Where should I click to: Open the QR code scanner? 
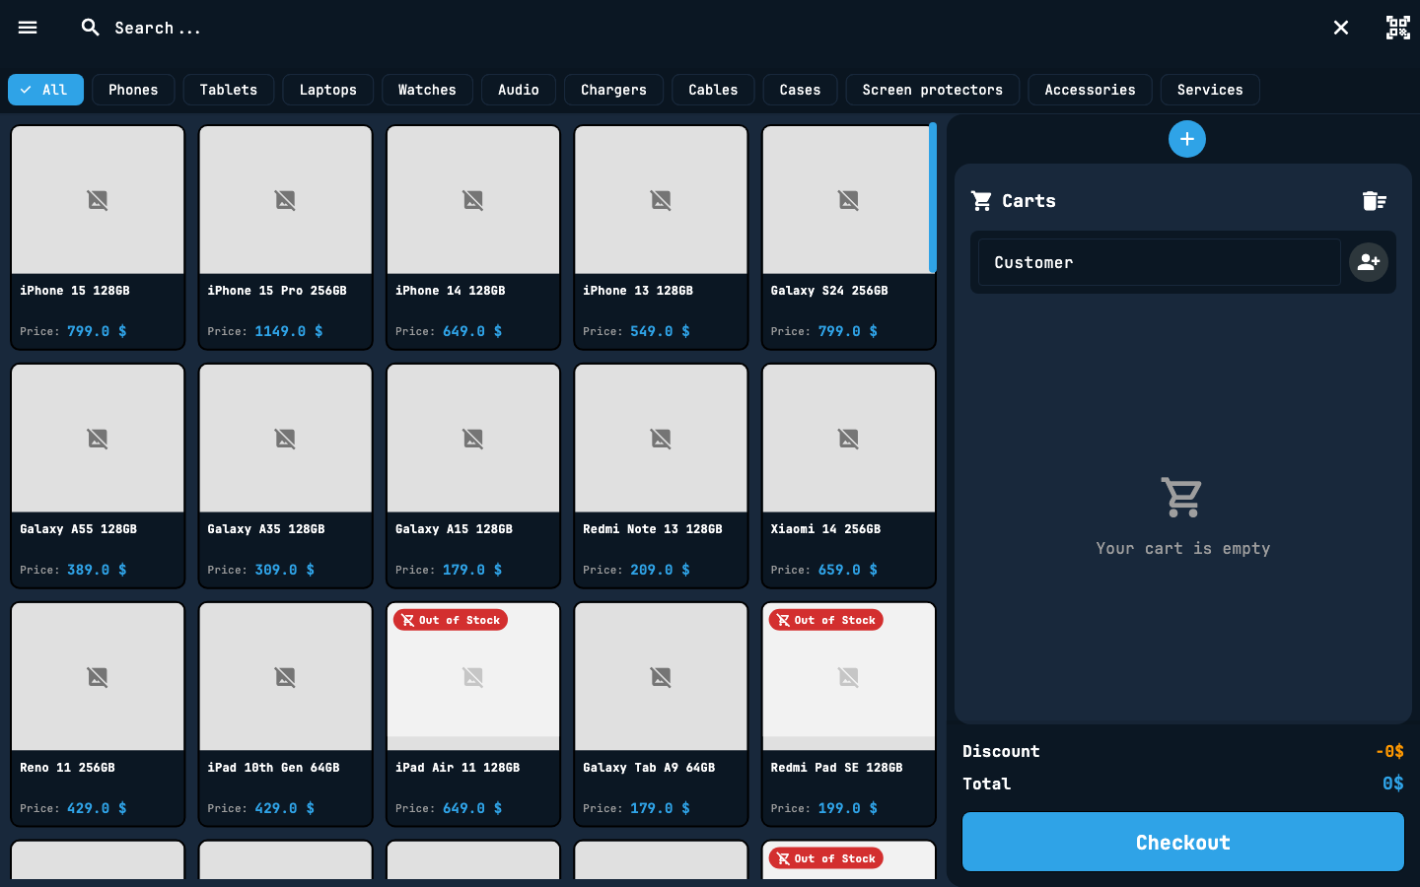pyautogui.click(x=1398, y=28)
